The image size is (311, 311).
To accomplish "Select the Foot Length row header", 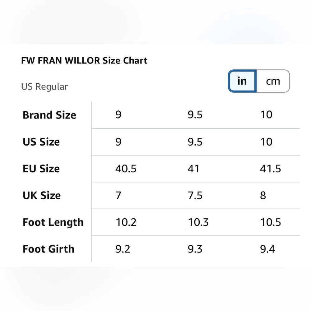I will tap(53, 222).
